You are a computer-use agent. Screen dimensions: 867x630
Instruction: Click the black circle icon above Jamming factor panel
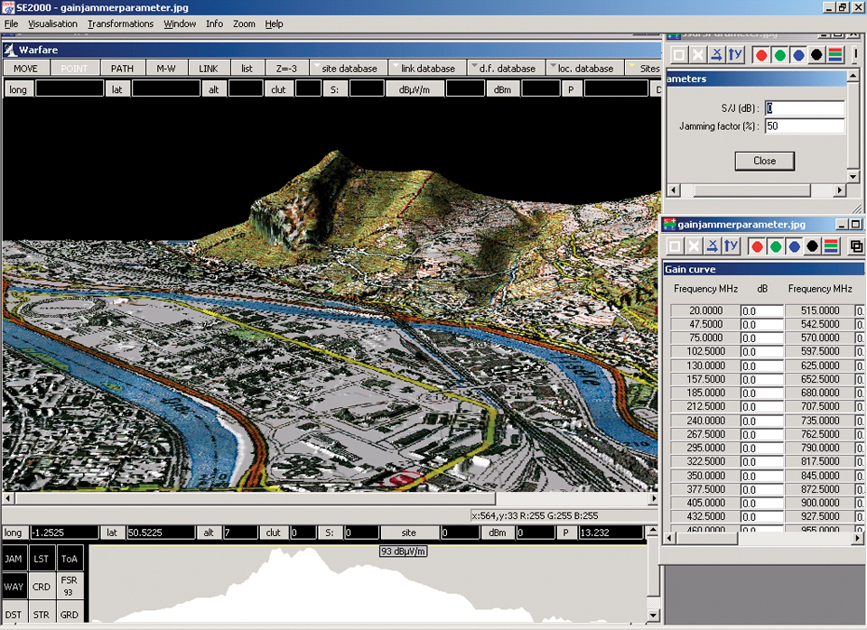point(816,55)
